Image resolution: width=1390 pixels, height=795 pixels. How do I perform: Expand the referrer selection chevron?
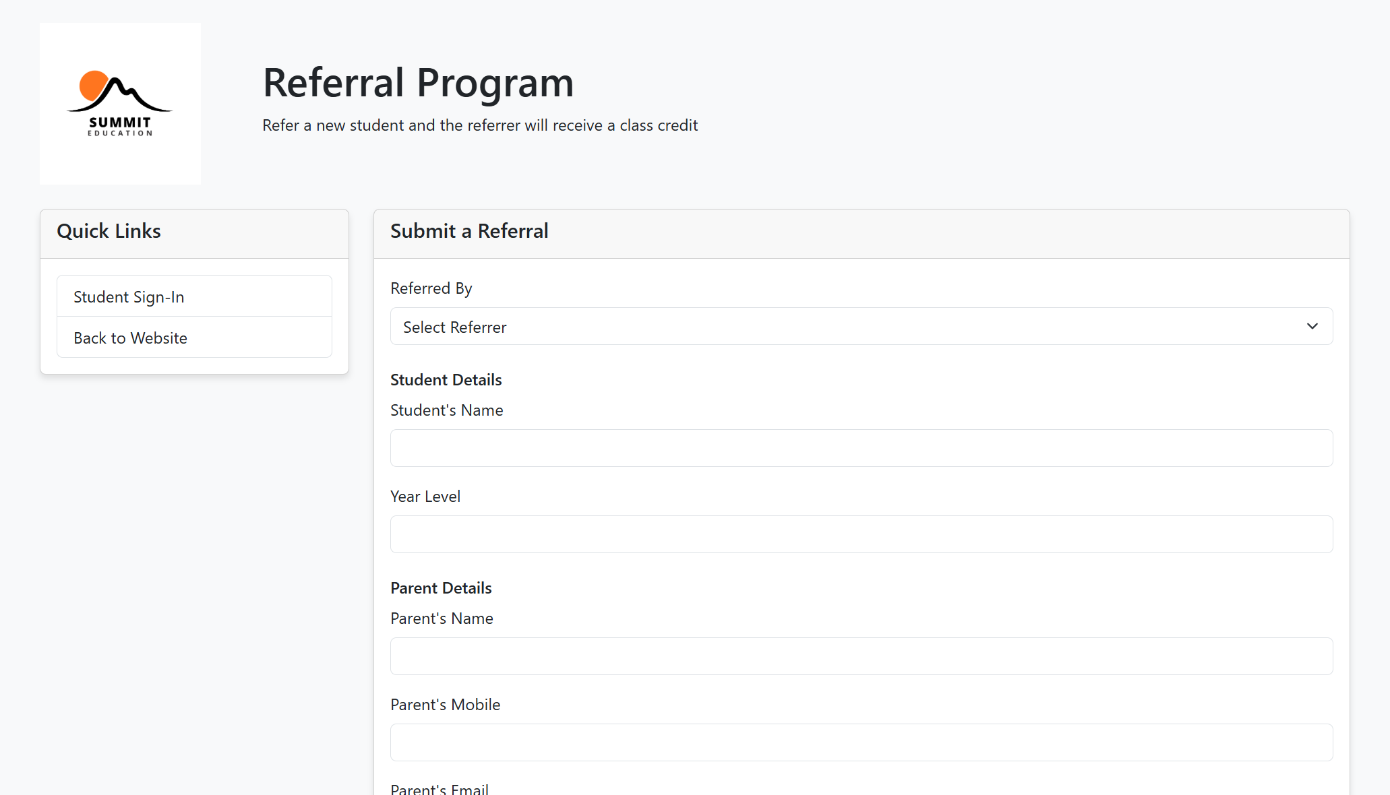[x=1312, y=326]
